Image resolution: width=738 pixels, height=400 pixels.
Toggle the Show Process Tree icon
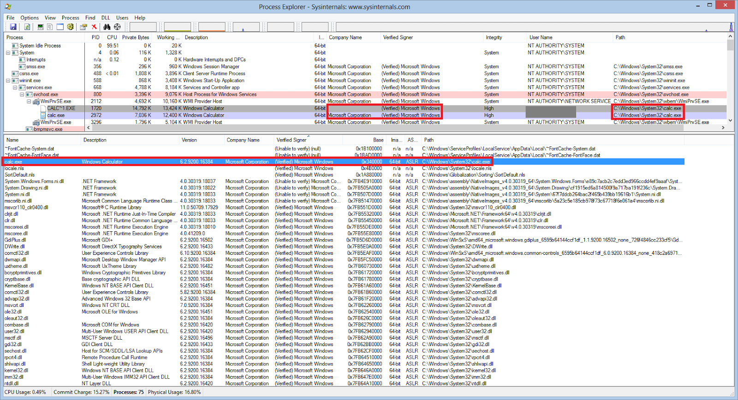(50, 27)
